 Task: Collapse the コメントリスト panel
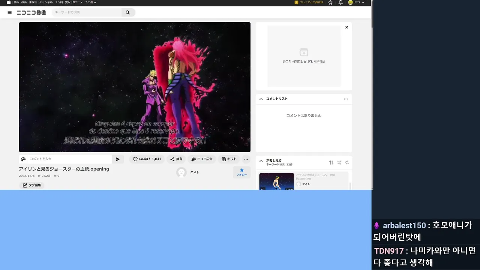click(x=261, y=99)
